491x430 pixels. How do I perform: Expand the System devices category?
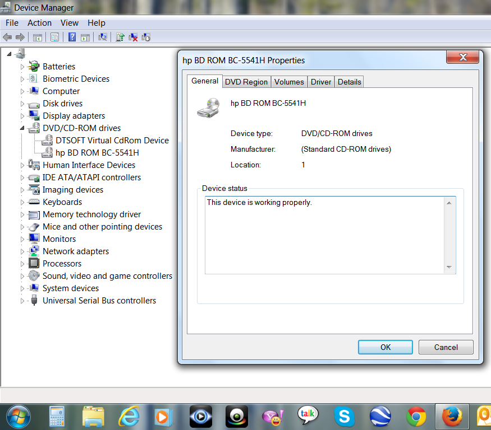coord(22,288)
